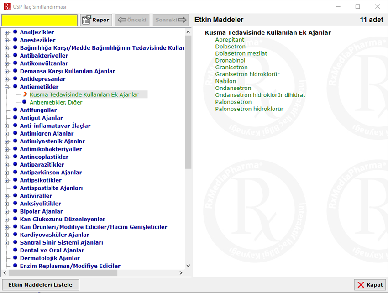This screenshot has height=293, width=388.
Task: Click the Sonraki forward arrow button
Action: point(171,20)
